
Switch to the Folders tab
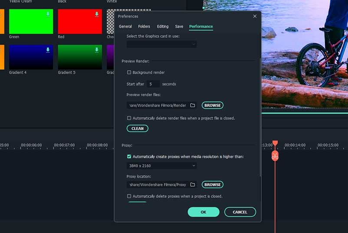point(144,26)
